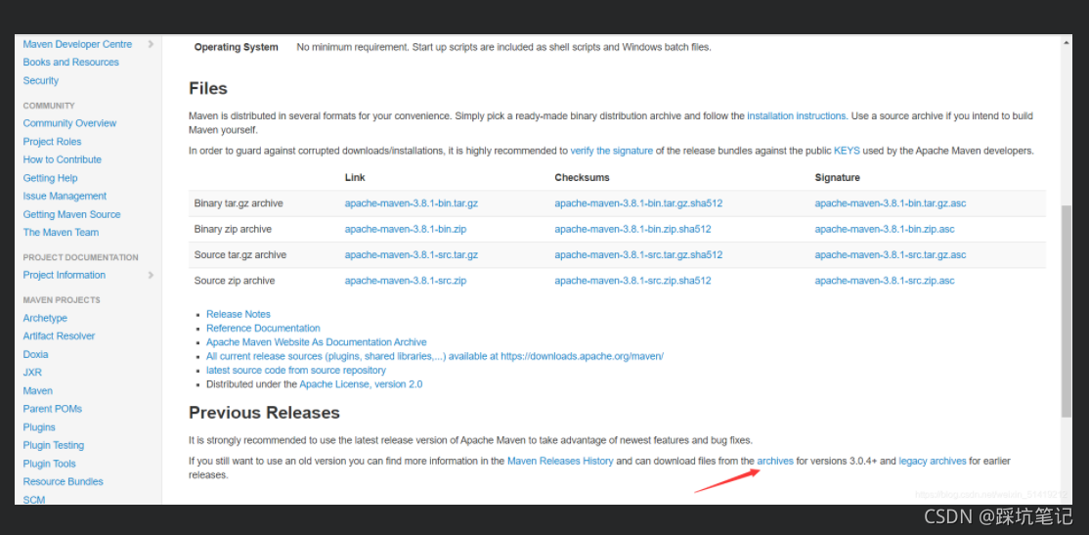Open the Getting Help link
The image size is (1089, 535).
(50, 178)
